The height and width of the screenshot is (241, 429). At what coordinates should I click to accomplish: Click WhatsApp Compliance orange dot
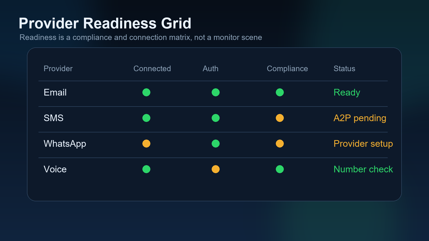coord(280,143)
